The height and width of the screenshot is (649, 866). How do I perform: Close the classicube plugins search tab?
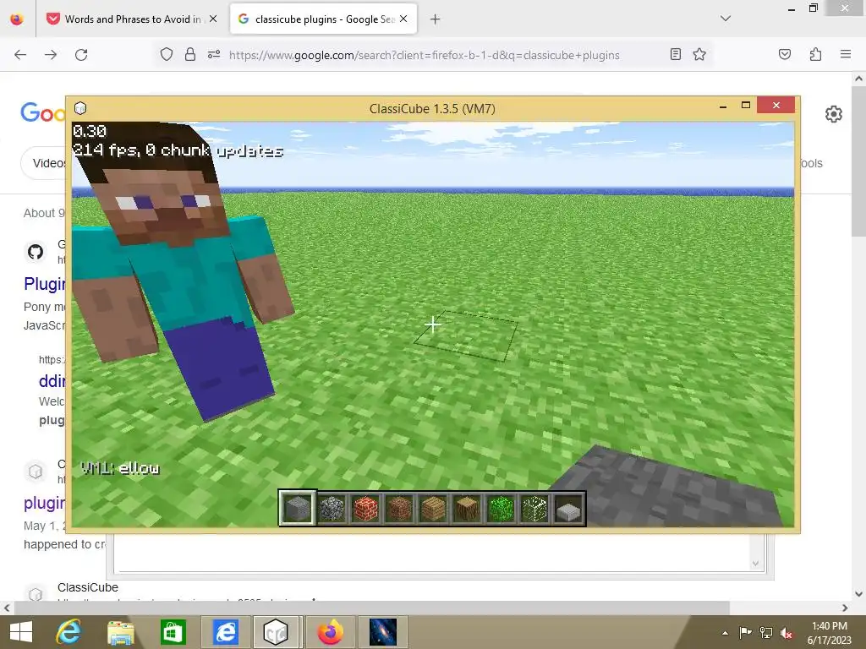coord(403,19)
